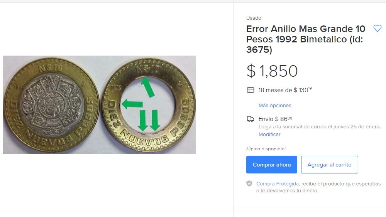Click the upward green arrow in ring
The height and width of the screenshot is (217, 386).
click(x=147, y=87)
